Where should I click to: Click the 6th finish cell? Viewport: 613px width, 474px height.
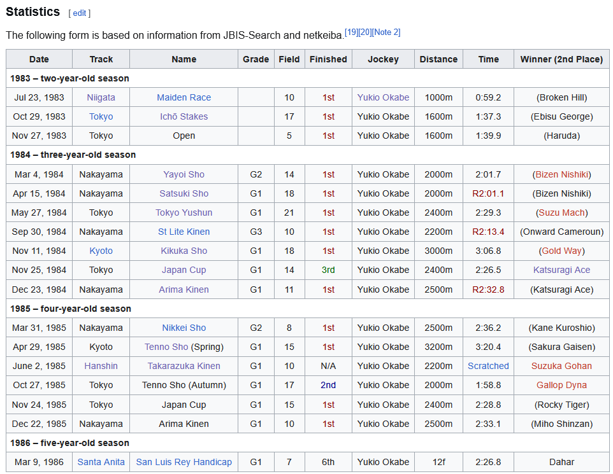pyautogui.click(x=328, y=463)
